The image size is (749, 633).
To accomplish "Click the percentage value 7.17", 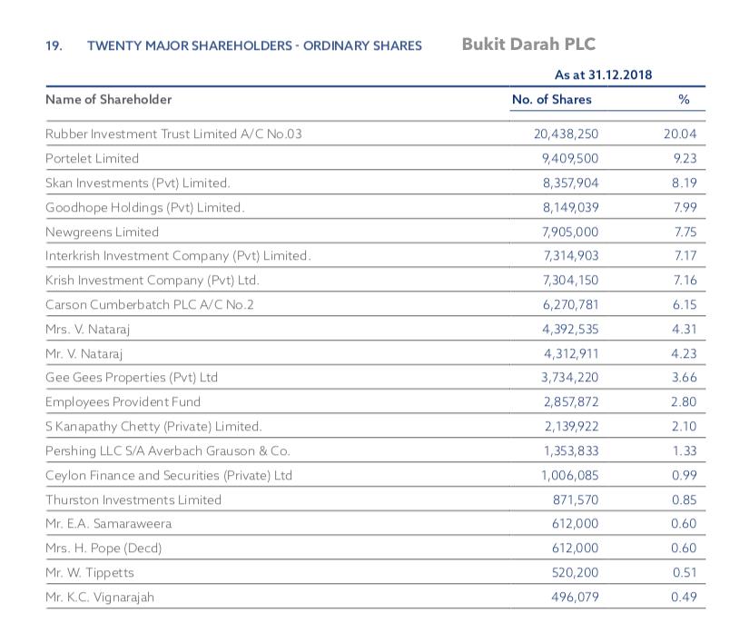I will 685,256.
